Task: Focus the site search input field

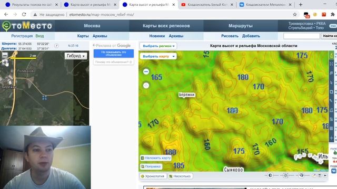Action: [x=302, y=36]
